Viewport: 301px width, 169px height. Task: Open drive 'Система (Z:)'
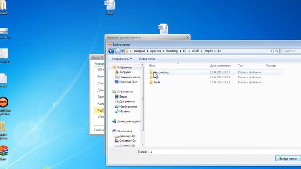(x=127, y=146)
